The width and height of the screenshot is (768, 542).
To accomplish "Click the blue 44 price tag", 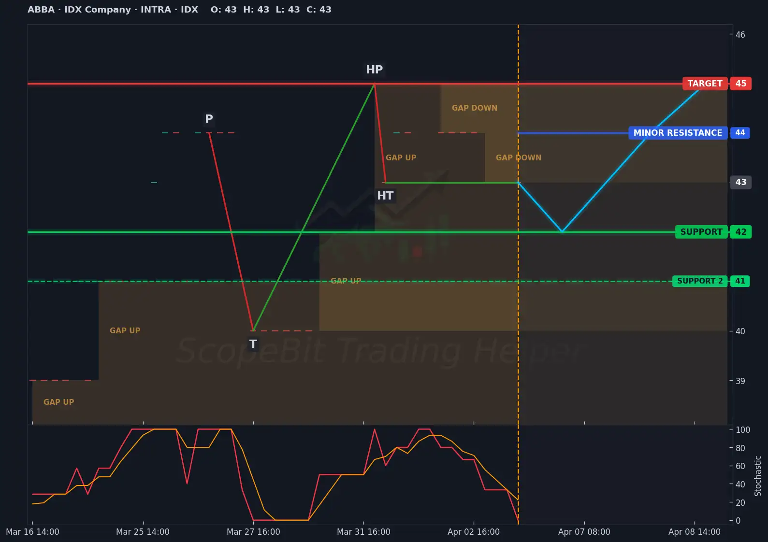I will pos(740,133).
